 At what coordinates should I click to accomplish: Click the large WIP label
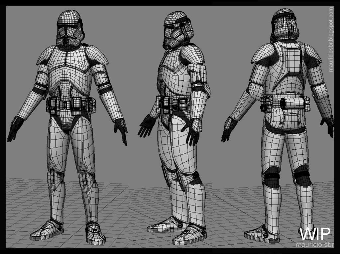(x=315, y=233)
